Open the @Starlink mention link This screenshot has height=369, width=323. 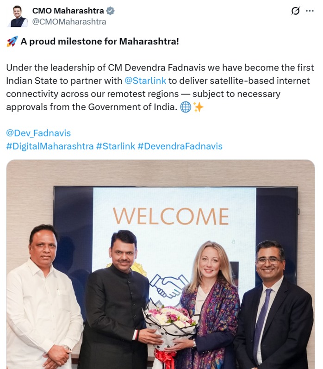[145, 81]
